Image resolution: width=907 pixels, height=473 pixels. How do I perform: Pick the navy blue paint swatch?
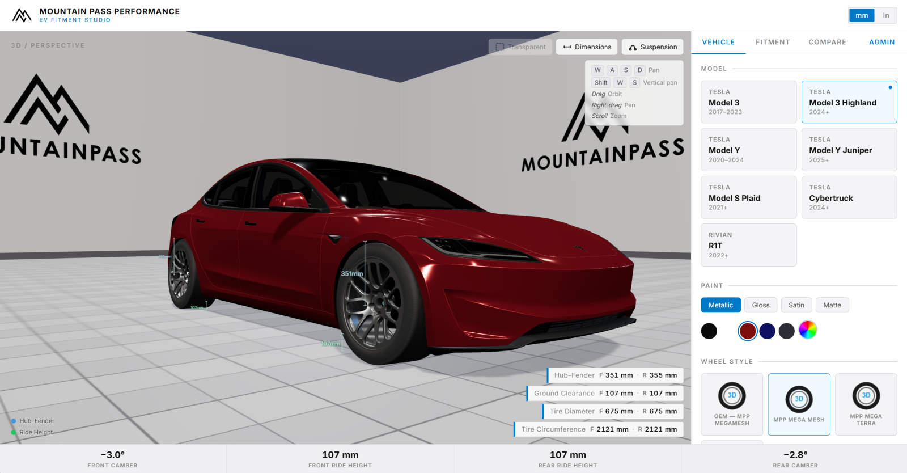(767, 331)
